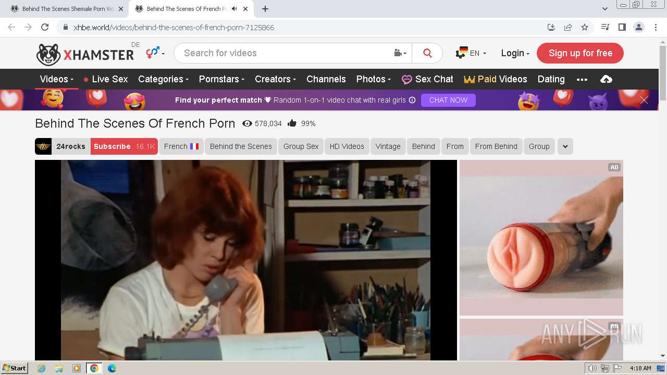Go to Live Sex
This screenshot has height=375, width=667.
click(105, 79)
